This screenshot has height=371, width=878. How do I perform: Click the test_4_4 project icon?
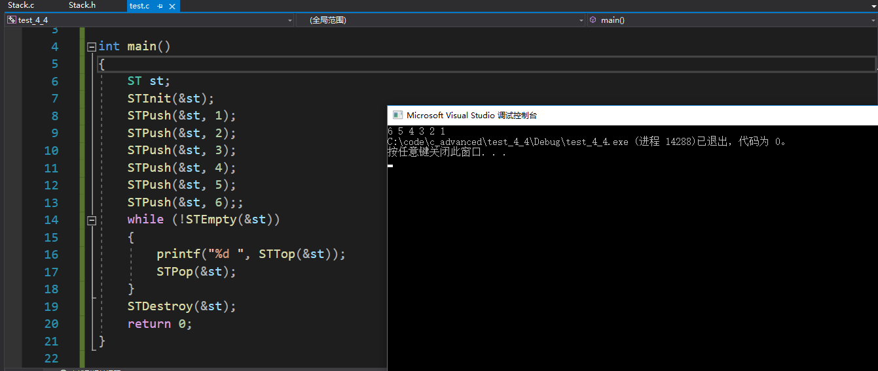12,20
